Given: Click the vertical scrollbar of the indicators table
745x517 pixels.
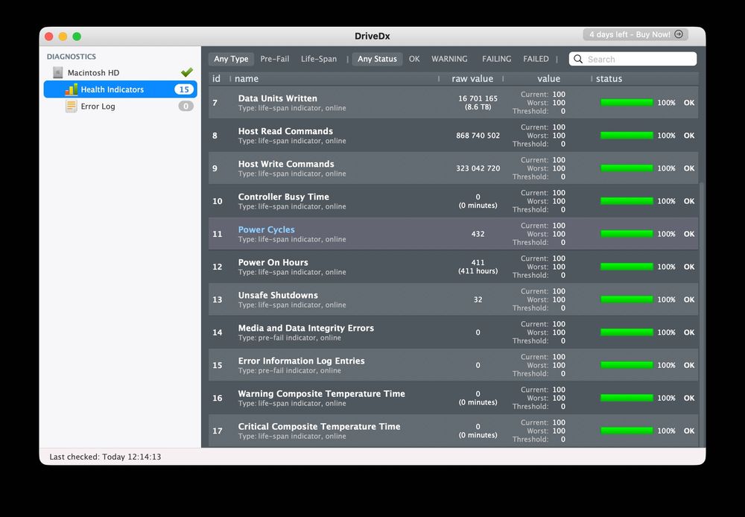Looking at the screenshot, I should 701,314.
